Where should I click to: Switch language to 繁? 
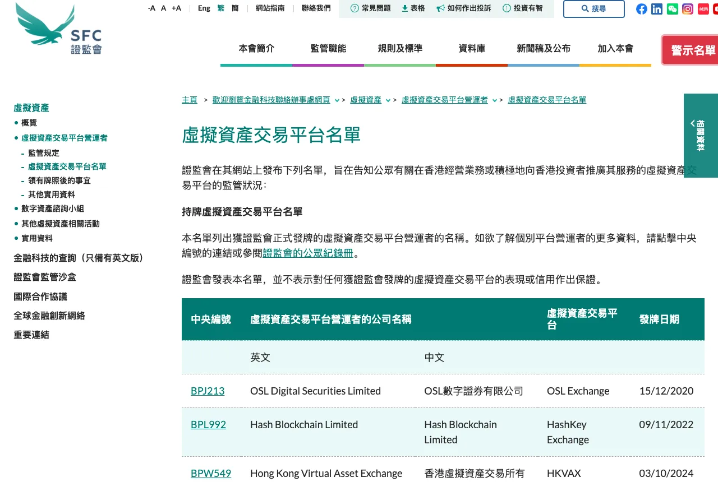coord(221,8)
